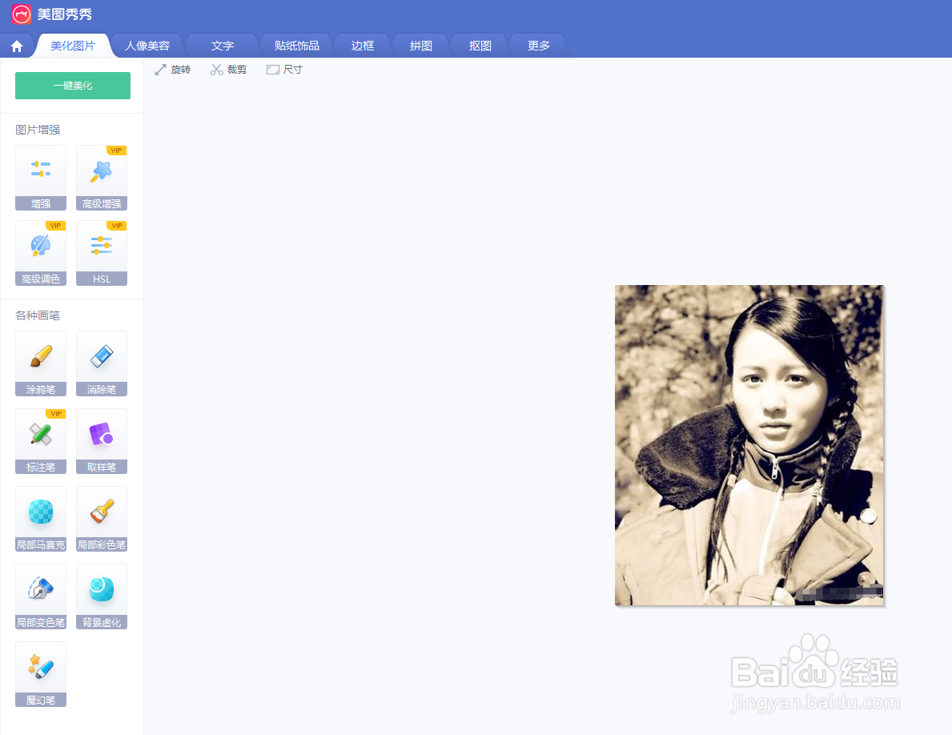The height and width of the screenshot is (735, 952).
Task: Switch to the 拼图 tab
Action: pyautogui.click(x=420, y=46)
